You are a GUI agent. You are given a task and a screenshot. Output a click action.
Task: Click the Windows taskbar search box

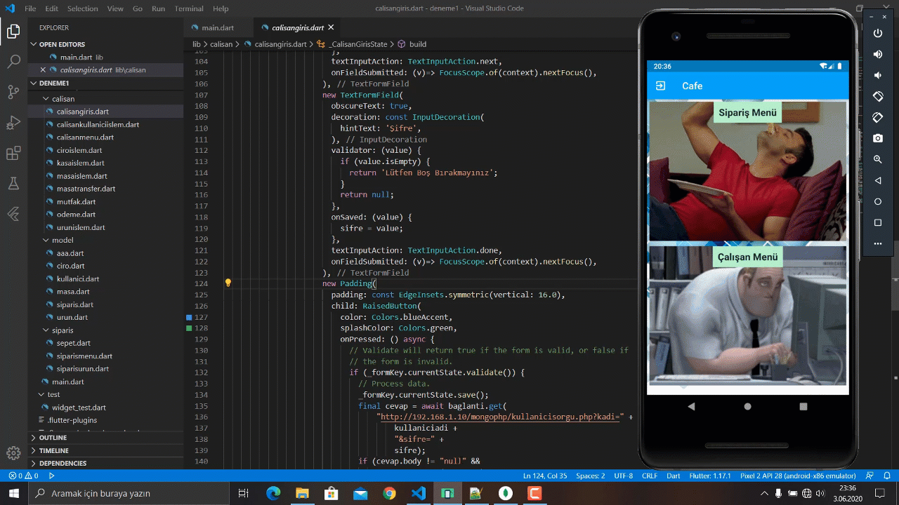click(128, 493)
